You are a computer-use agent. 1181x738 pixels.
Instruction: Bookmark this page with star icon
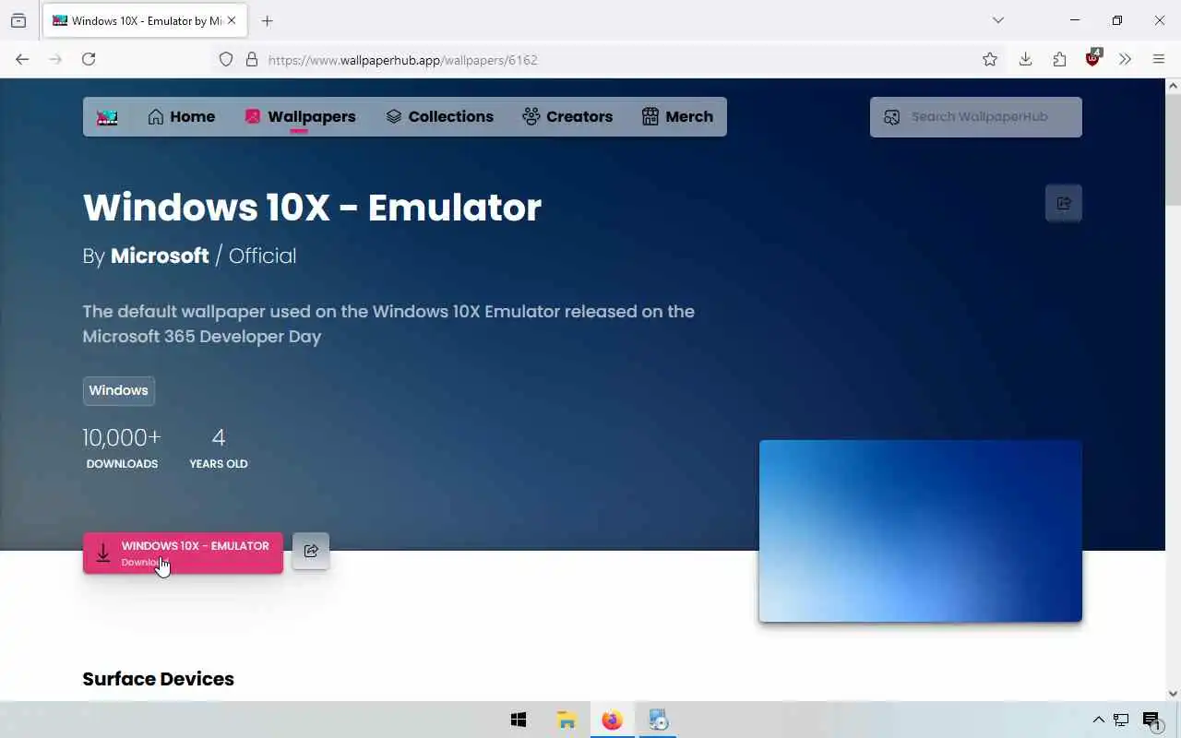(990, 60)
